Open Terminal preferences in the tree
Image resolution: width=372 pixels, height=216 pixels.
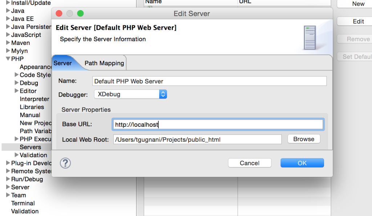[x=23, y=203]
